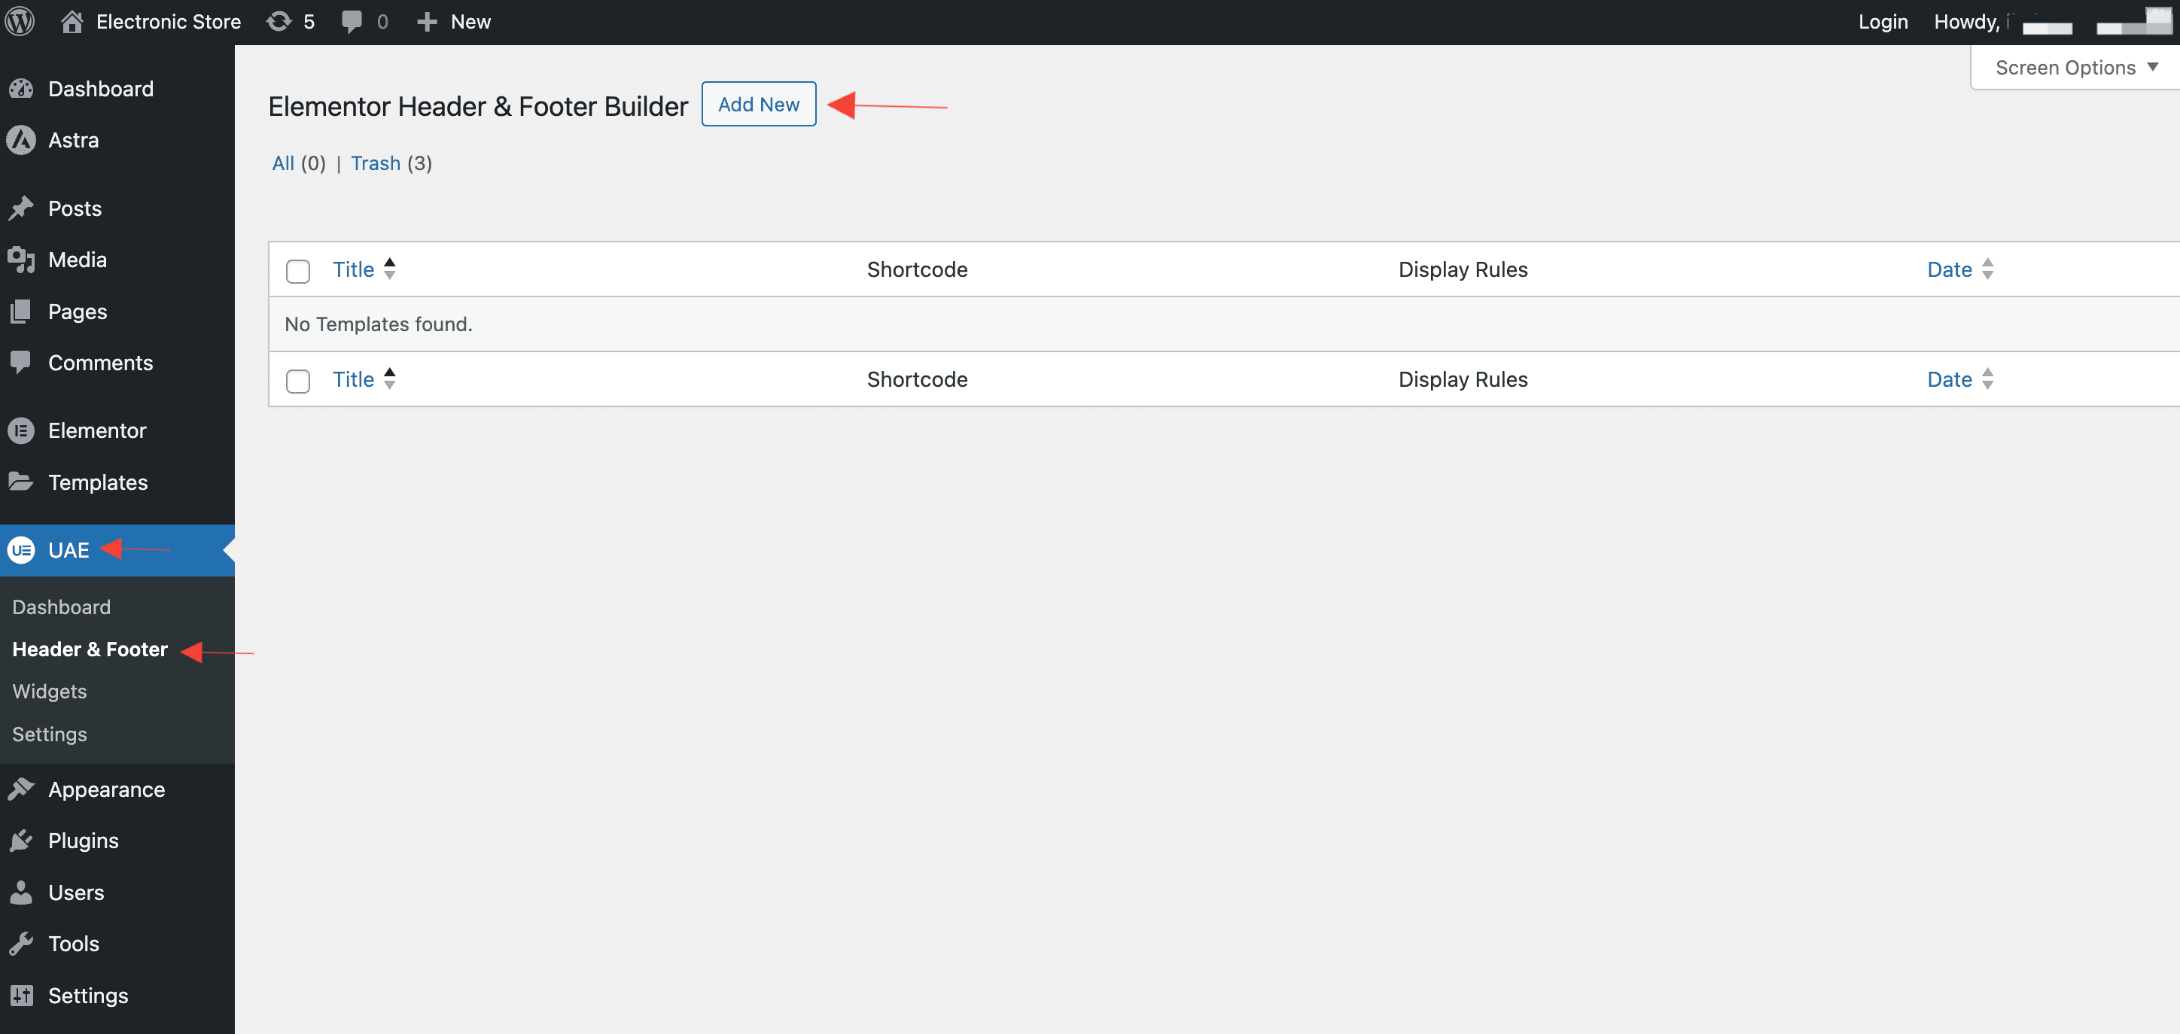Click the Add New button
The width and height of the screenshot is (2180, 1034).
758,104
